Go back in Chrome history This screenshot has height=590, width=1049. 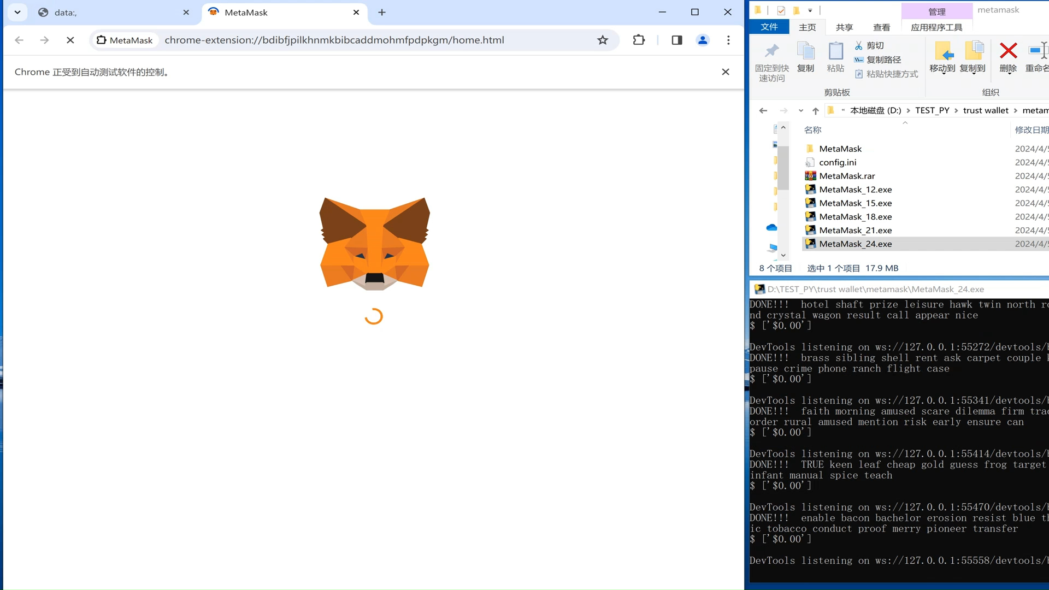[19, 40]
